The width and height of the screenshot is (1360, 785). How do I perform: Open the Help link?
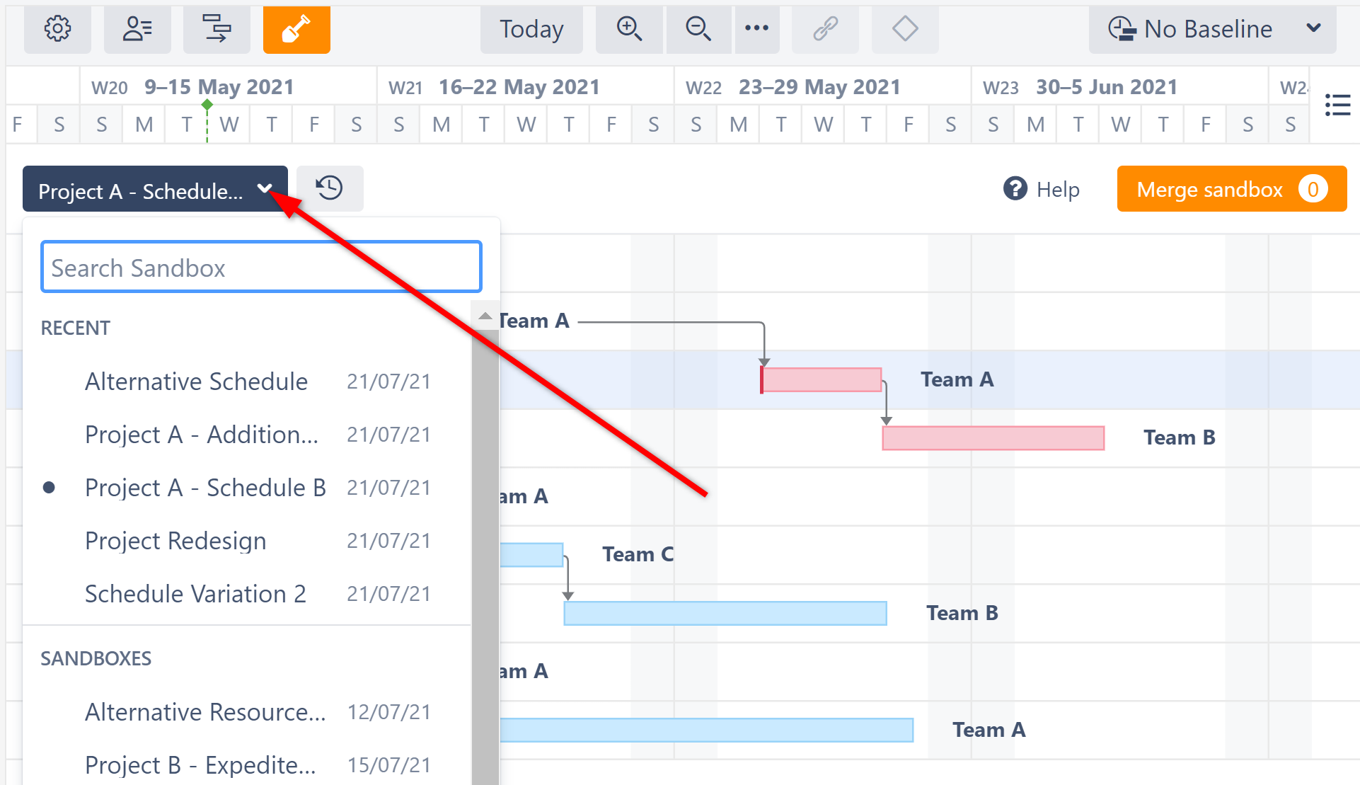pyautogui.click(x=1042, y=189)
